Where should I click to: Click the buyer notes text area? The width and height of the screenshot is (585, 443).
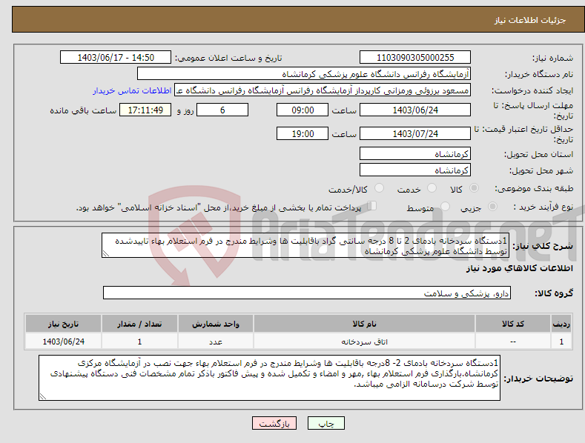tap(269, 378)
